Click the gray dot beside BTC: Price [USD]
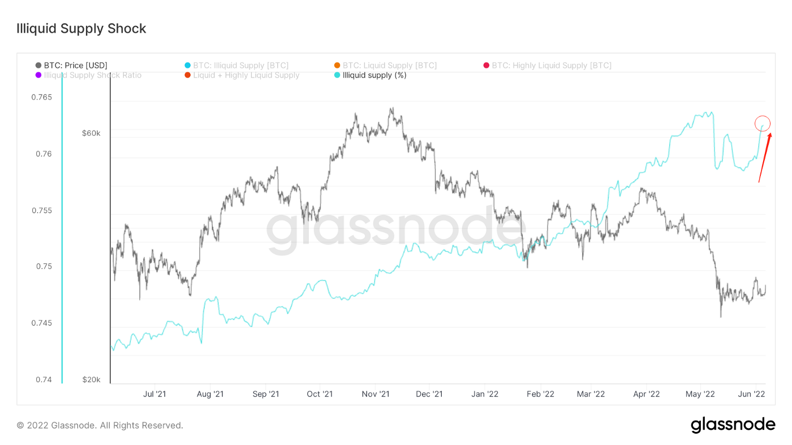The width and height of the screenshot is (792, 445). click(38, 66)
